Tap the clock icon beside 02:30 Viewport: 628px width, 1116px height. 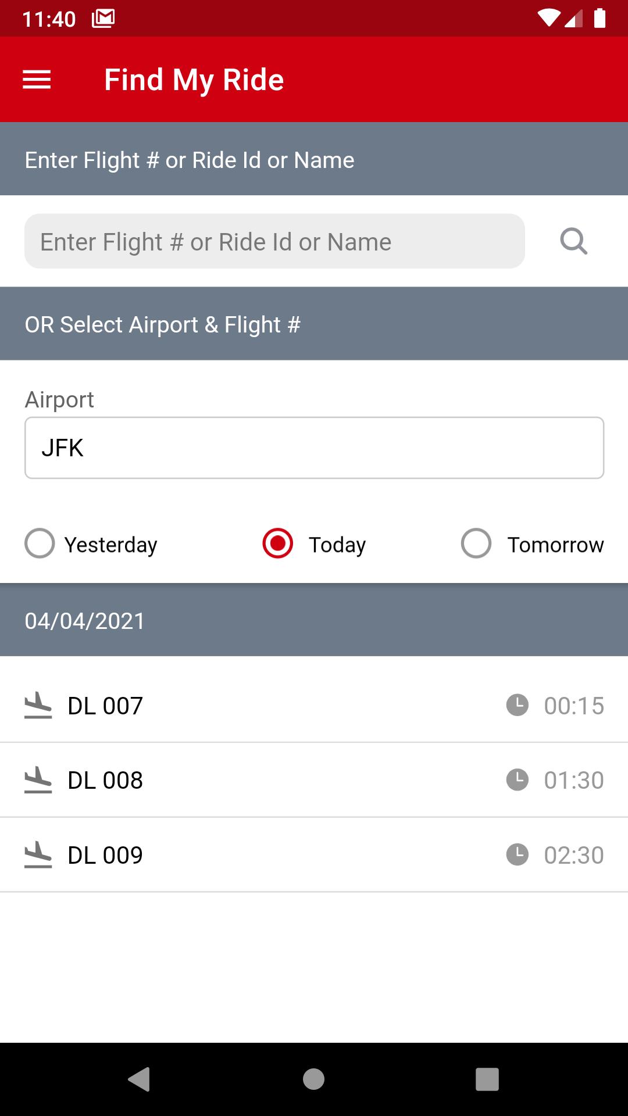(x=517, y=854)
